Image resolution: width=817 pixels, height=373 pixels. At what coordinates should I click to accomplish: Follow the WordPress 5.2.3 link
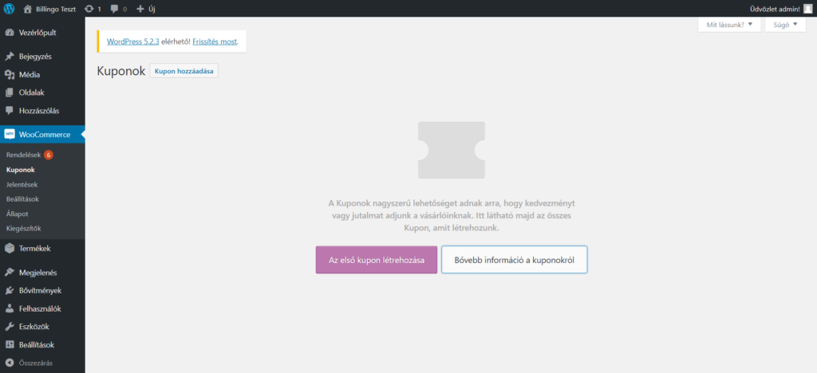tap(133, 41)
